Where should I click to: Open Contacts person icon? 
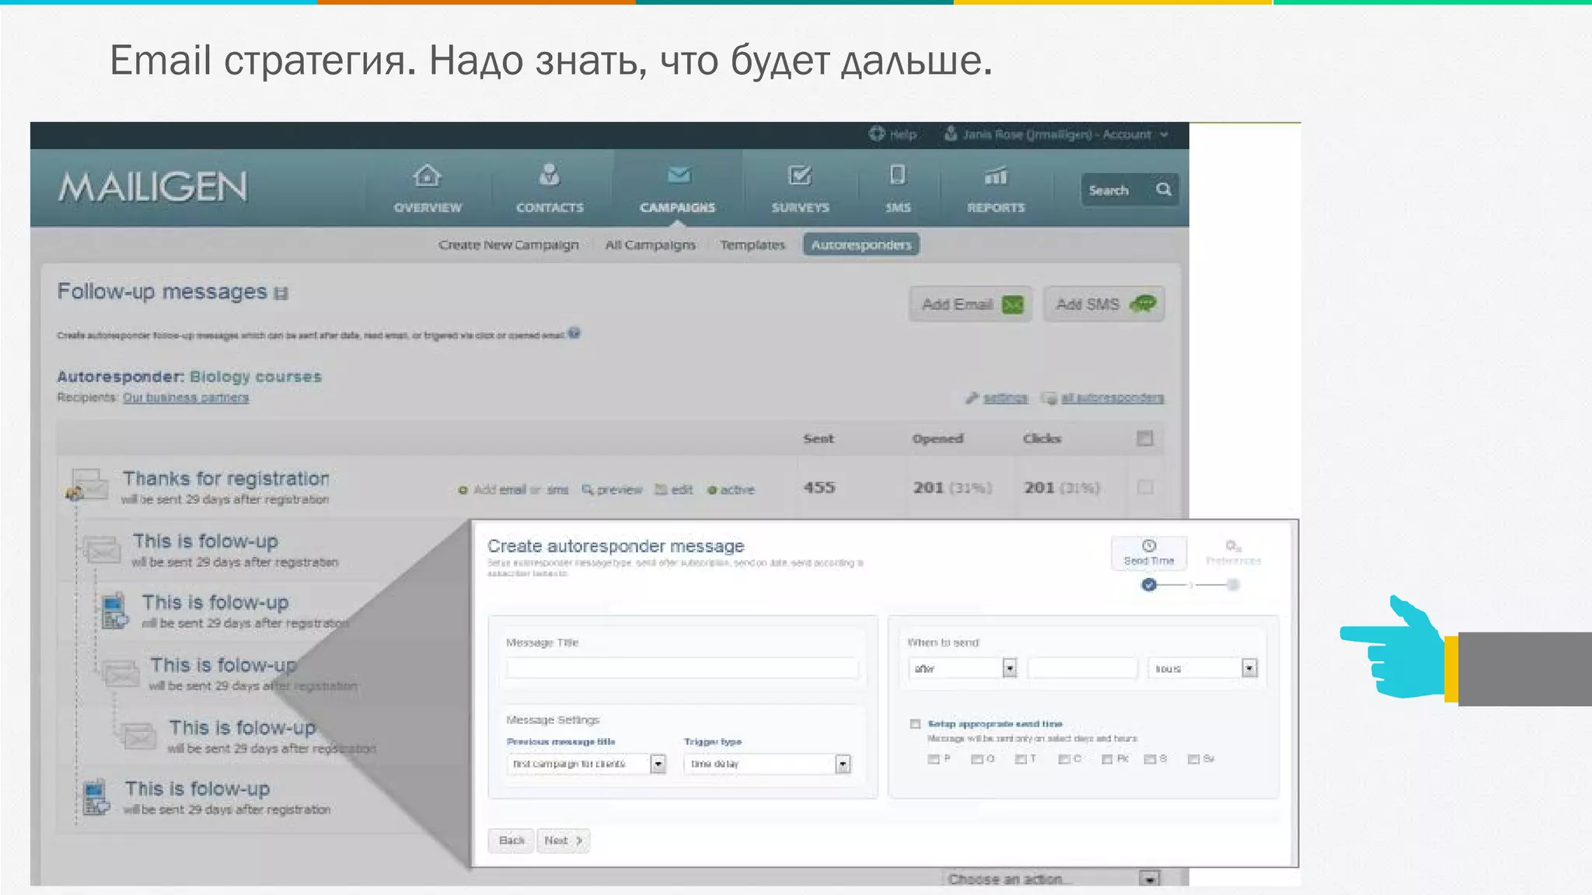point(550,174)
